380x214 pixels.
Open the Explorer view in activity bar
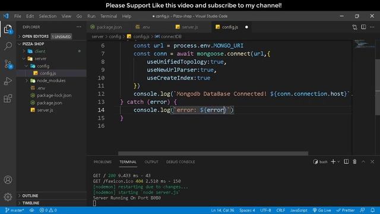tap(8, 29)
